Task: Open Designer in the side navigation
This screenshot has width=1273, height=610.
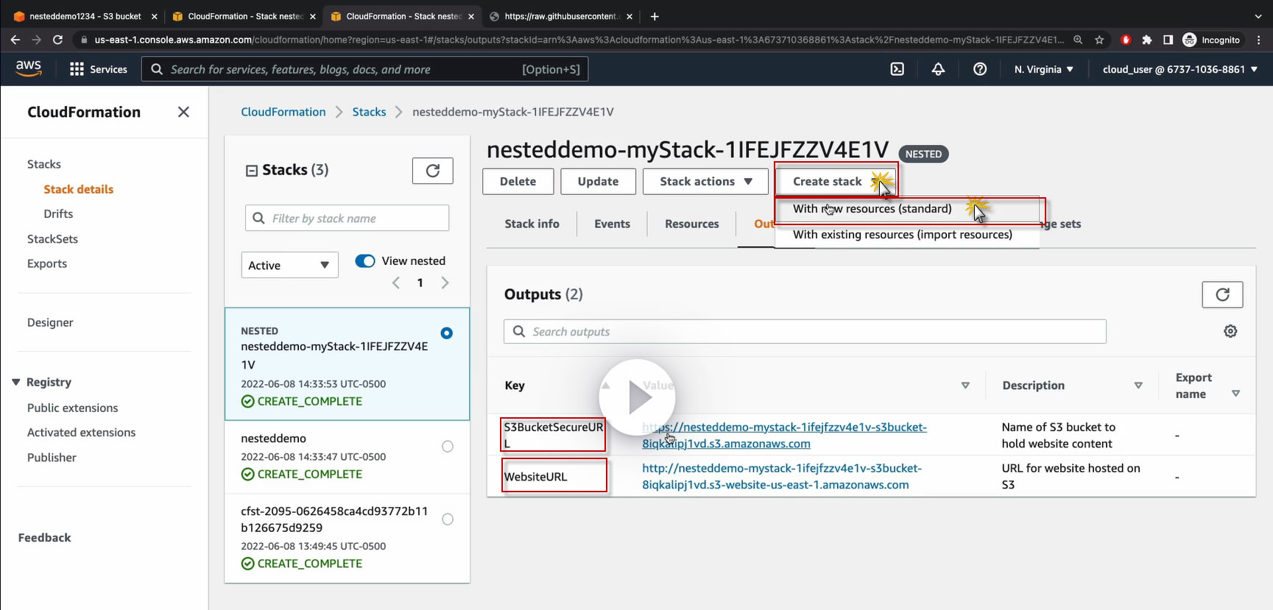Action: click(x=50, y=322)
